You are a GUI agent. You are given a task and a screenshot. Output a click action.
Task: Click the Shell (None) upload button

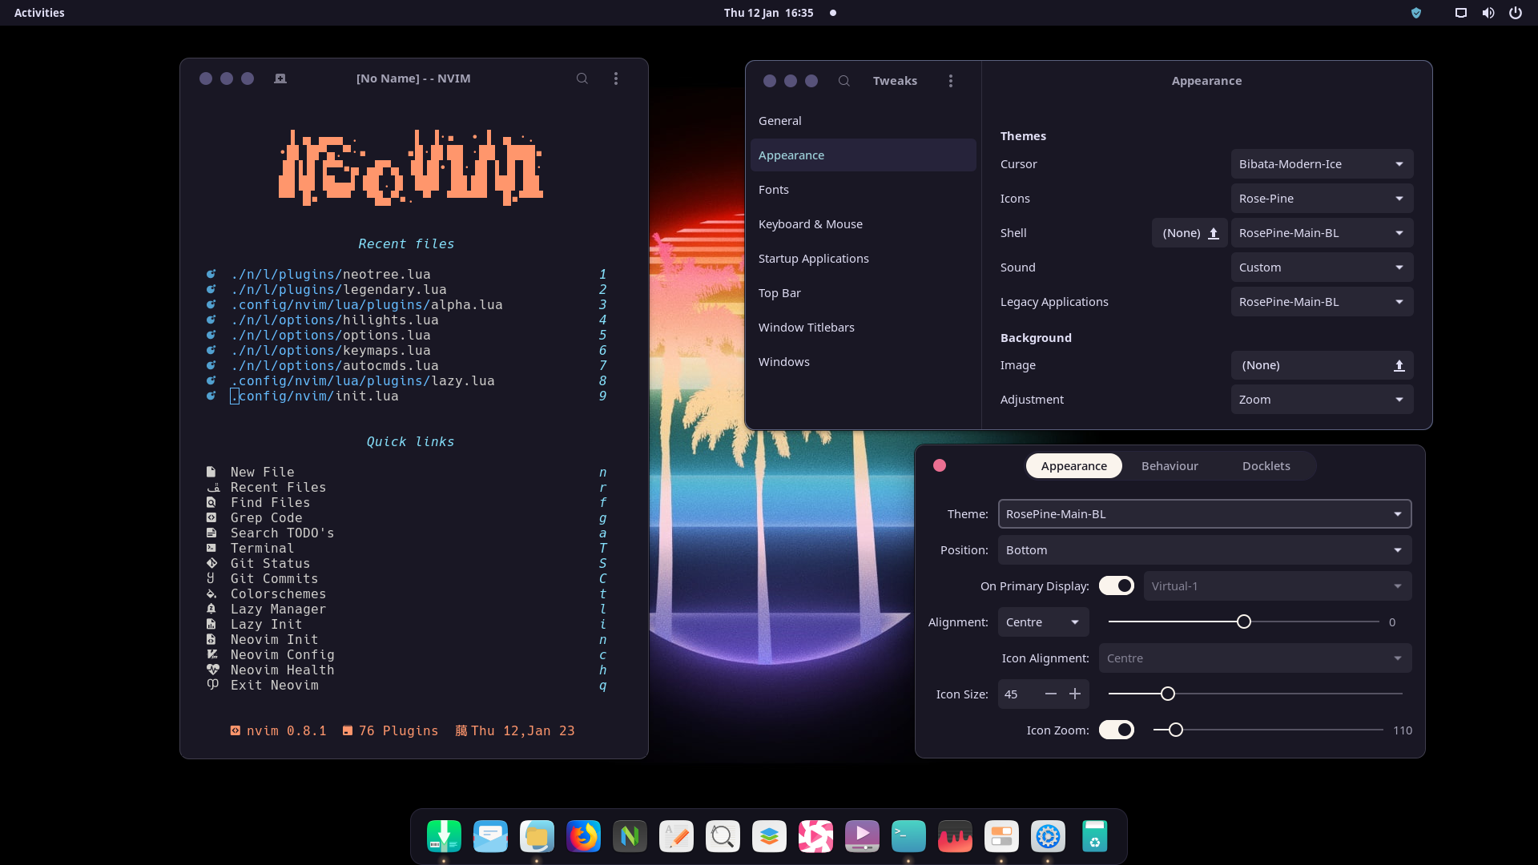[x=1190, y=233]
